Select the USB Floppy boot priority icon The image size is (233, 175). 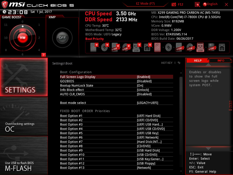pyautogui.click(x=211, y=47)
